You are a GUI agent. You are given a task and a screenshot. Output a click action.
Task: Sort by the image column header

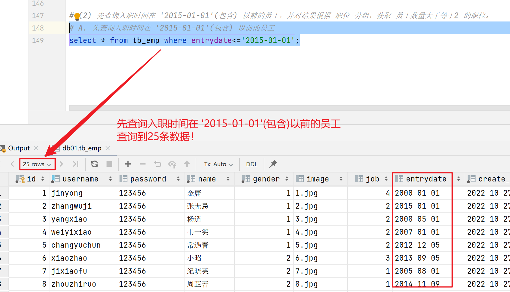click(320, 179)
